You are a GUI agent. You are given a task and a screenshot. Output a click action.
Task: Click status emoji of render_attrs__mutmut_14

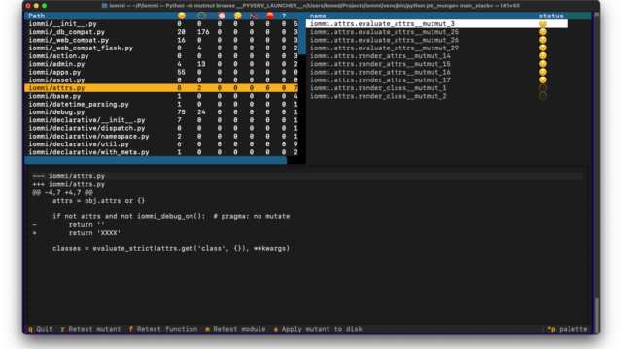543,56
